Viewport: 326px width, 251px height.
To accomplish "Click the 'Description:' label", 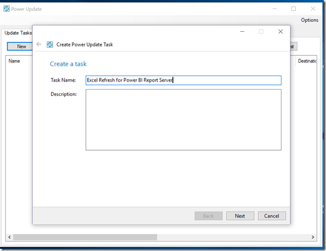I will [x=63, y=94].
